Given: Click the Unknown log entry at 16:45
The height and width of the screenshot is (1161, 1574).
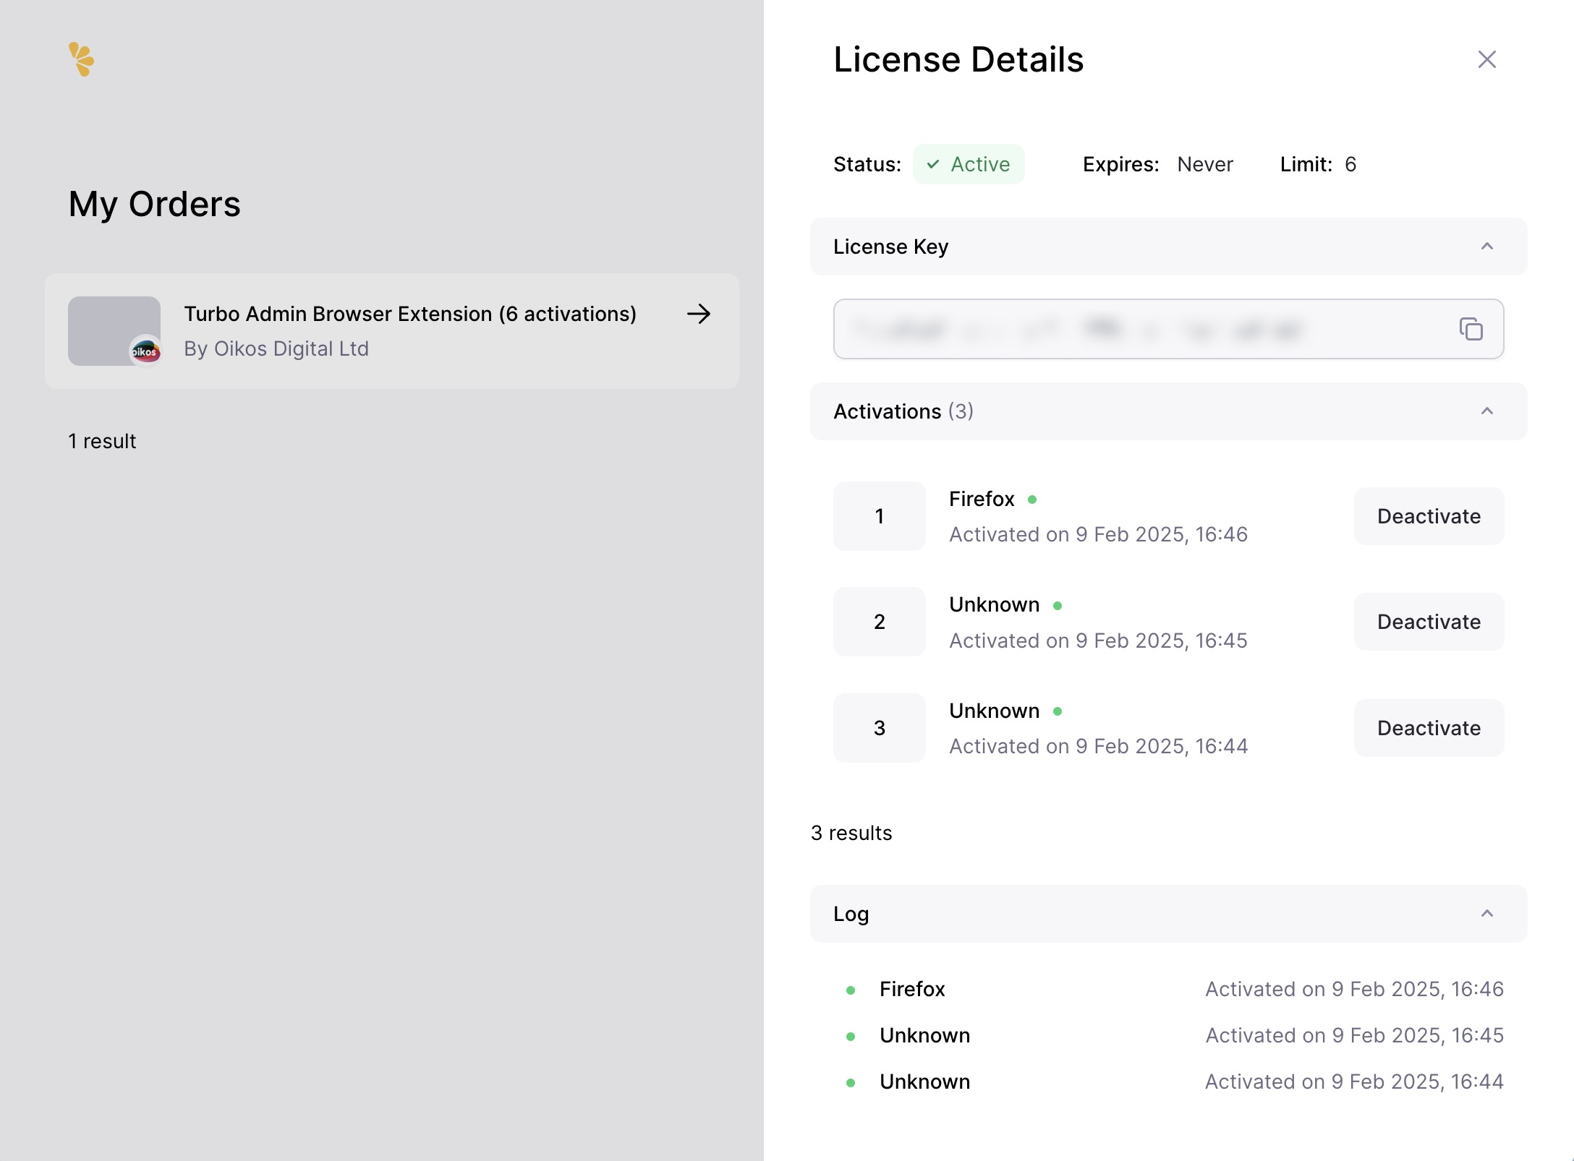Looking at the screenshot, I should point(1168,1035).
